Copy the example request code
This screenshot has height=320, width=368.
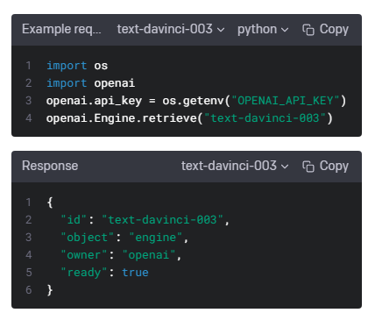coord(325,29)
